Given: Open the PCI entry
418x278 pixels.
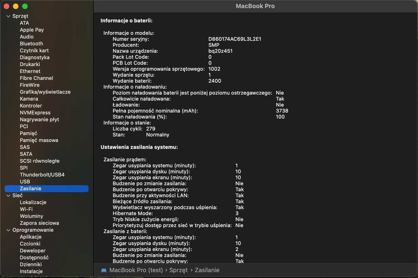Looking at the screenshot, I should coord(24,127).
